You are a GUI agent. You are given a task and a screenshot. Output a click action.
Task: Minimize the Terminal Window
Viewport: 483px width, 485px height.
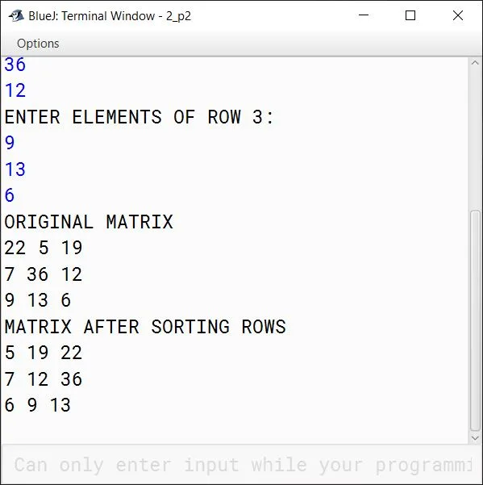tap(364, 15)
